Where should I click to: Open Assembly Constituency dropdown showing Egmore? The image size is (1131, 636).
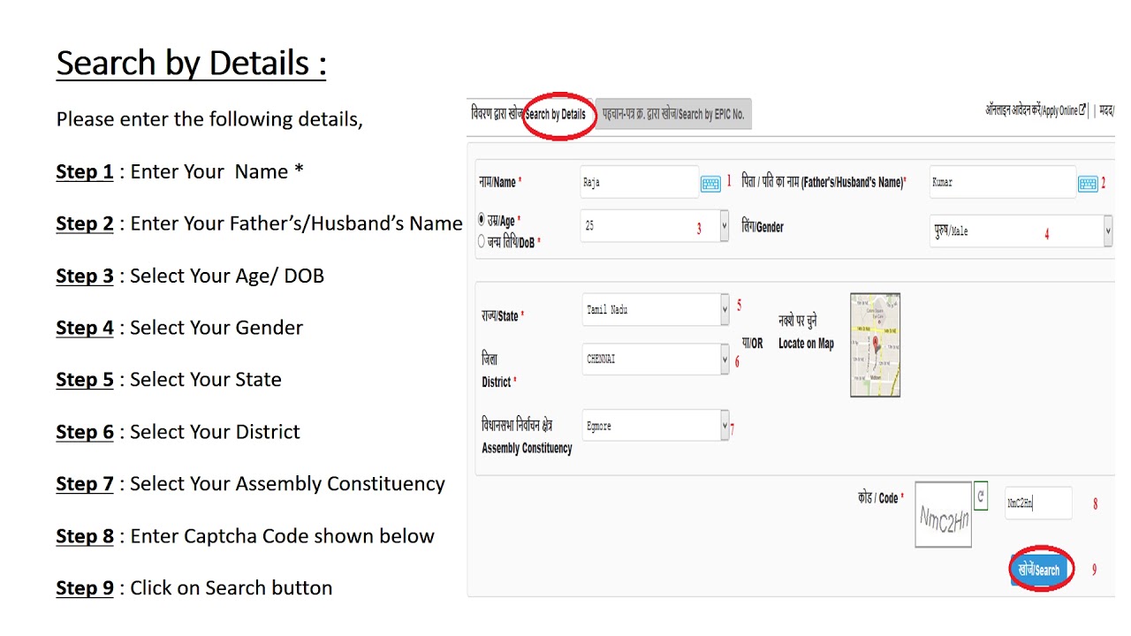[655, 426]
